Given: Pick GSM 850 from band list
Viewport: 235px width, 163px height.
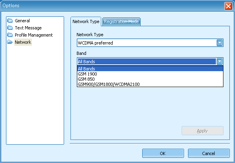Looking at the screenshot, I should pyautogui.click(x=150, y=79).
